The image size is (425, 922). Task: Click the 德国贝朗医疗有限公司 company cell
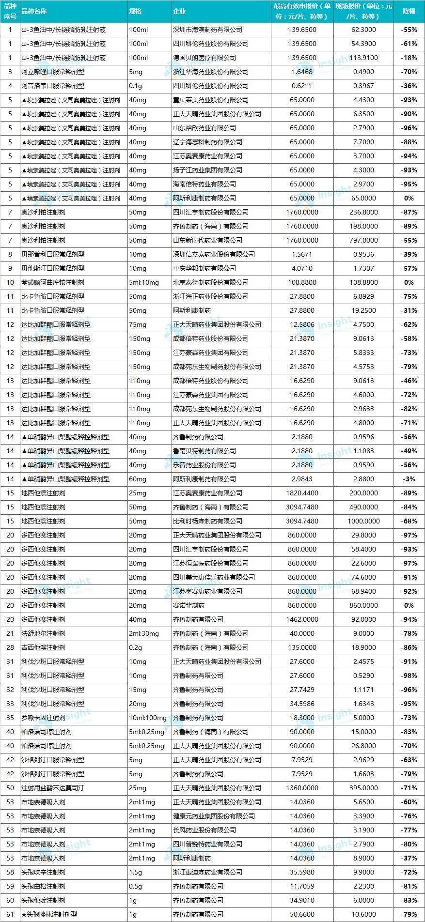(205, 58)
